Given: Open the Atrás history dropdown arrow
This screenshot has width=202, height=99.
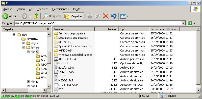Looking at the screenshot, I should point(19,16).
